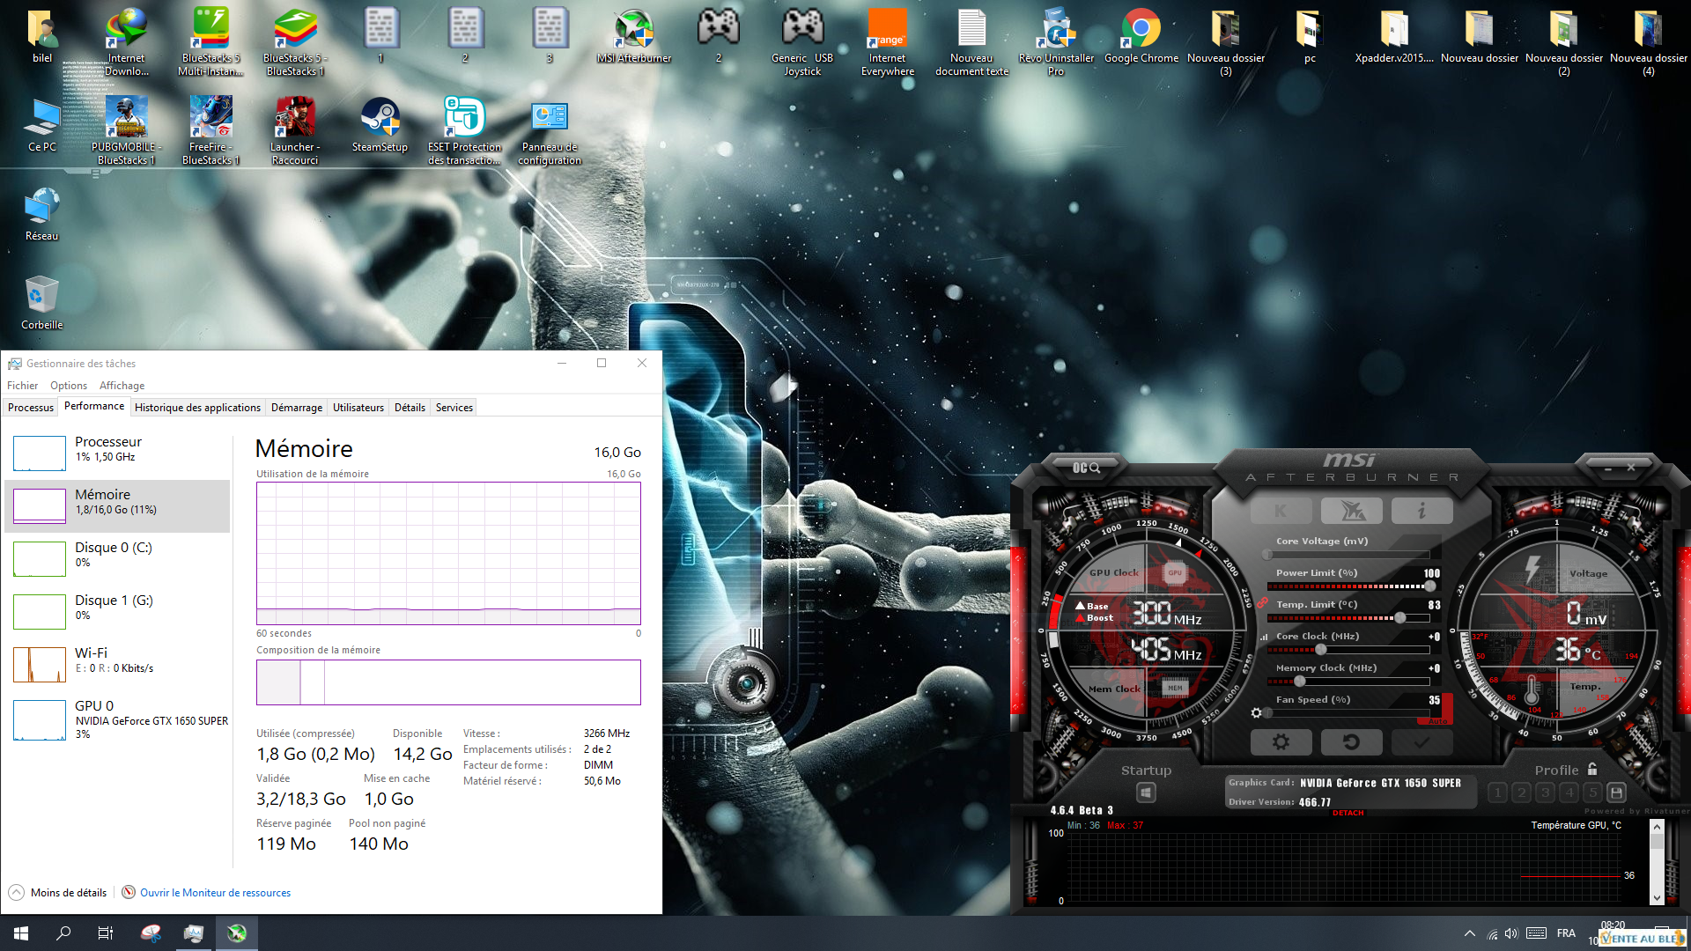Click the OC Scanner button
This screenshot has height=951, width=1691.
[1086, 468]
